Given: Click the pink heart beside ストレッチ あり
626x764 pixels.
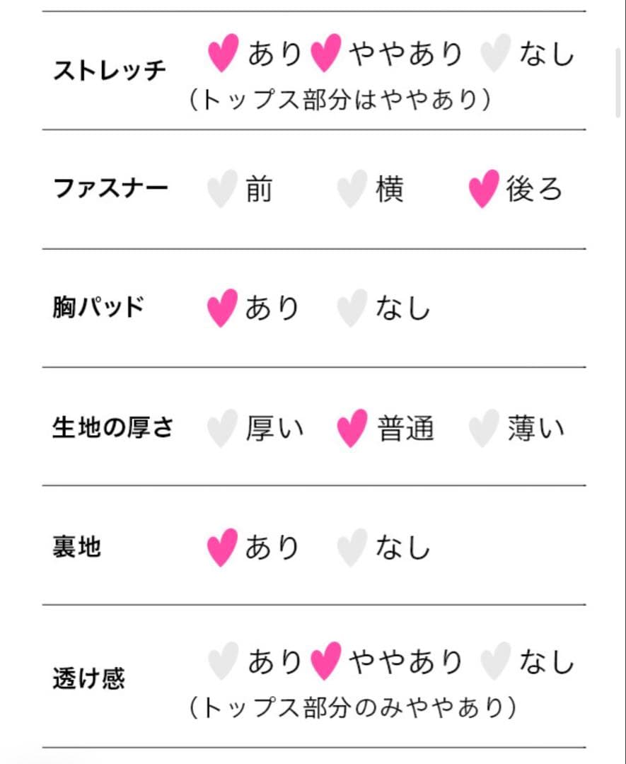Looking at the screenshot, I should (223, 53).
